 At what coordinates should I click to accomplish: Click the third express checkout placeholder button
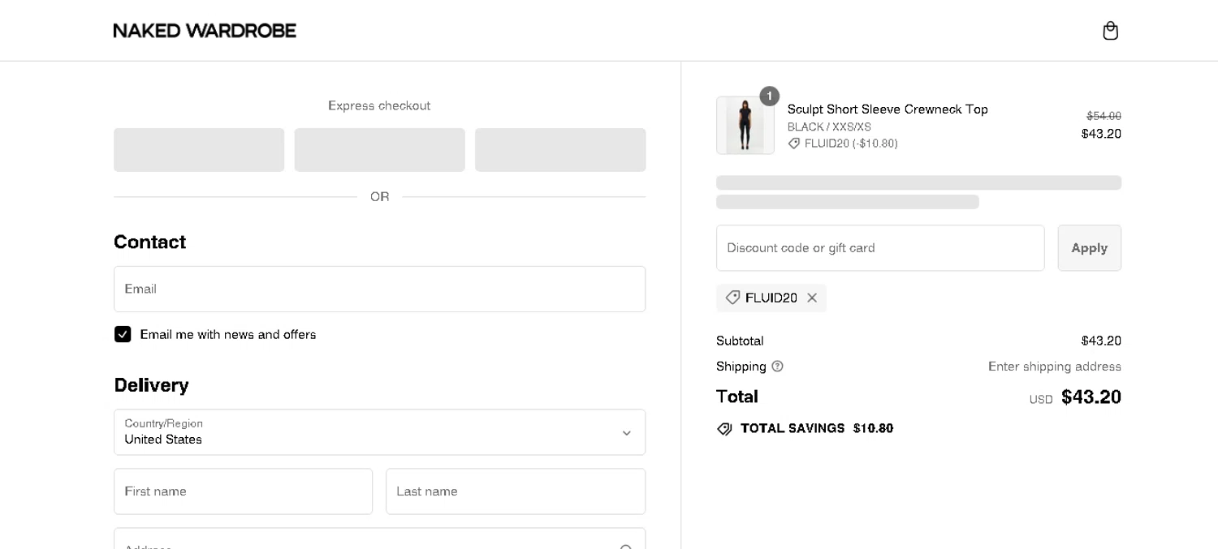[560, 150]
